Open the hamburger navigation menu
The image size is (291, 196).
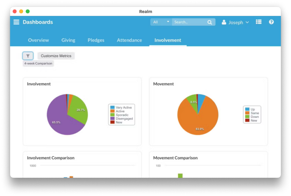coord(16,22)
